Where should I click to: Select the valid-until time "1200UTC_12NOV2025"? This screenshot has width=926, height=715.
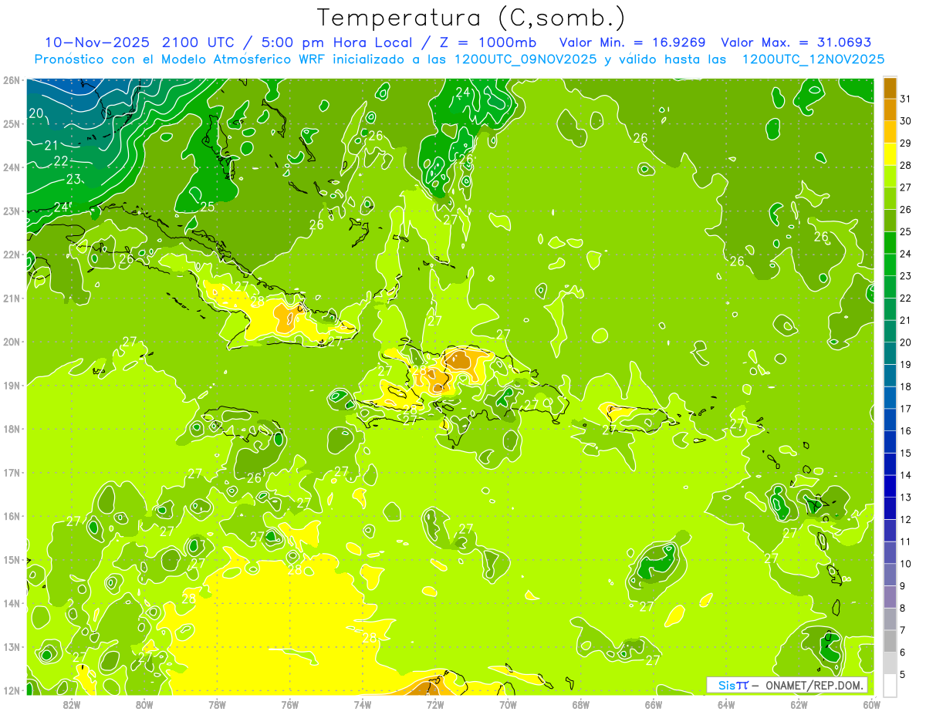click(813, 59)
